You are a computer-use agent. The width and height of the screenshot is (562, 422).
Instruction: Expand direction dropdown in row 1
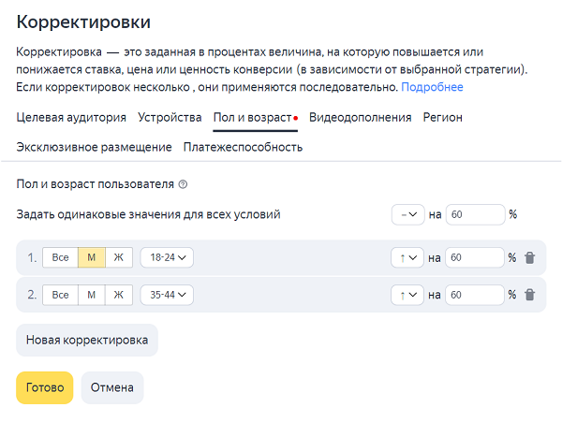[x=407, y=257]
